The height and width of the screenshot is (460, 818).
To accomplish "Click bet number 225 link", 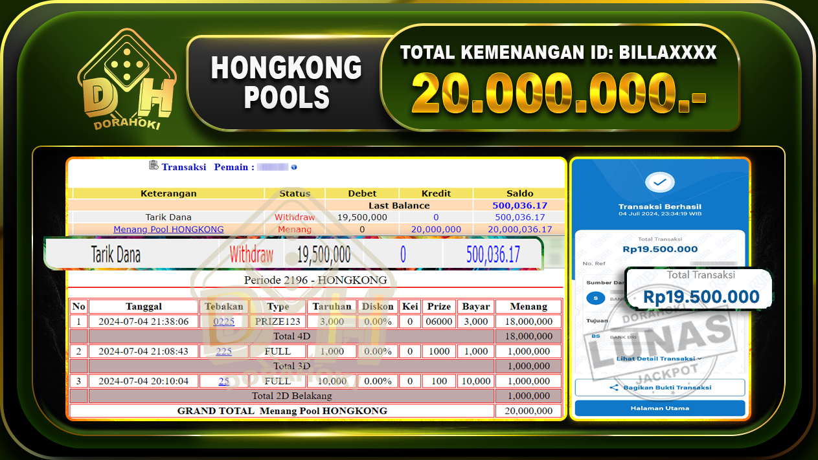I will pos(223,351).
